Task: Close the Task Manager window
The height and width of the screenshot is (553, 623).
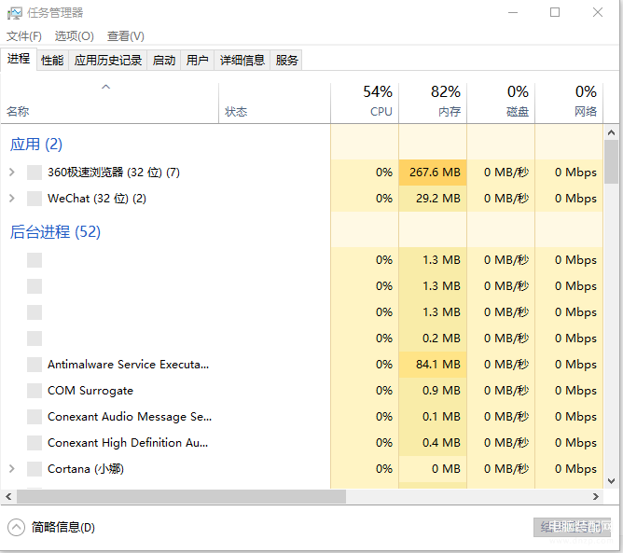Action: pyautogui.click(x=598, y=13)
